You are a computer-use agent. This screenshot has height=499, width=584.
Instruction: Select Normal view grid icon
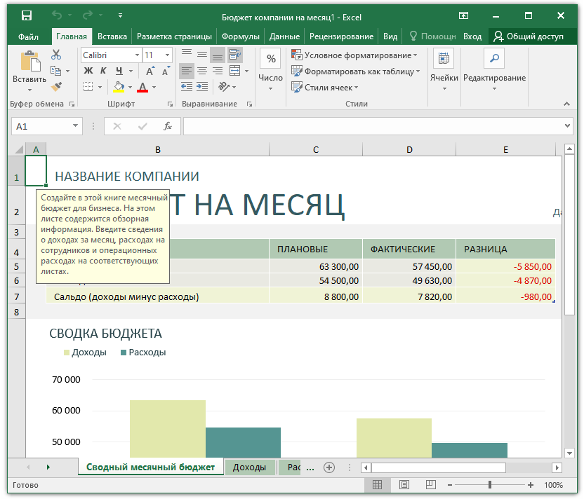(x=378, y=485)
